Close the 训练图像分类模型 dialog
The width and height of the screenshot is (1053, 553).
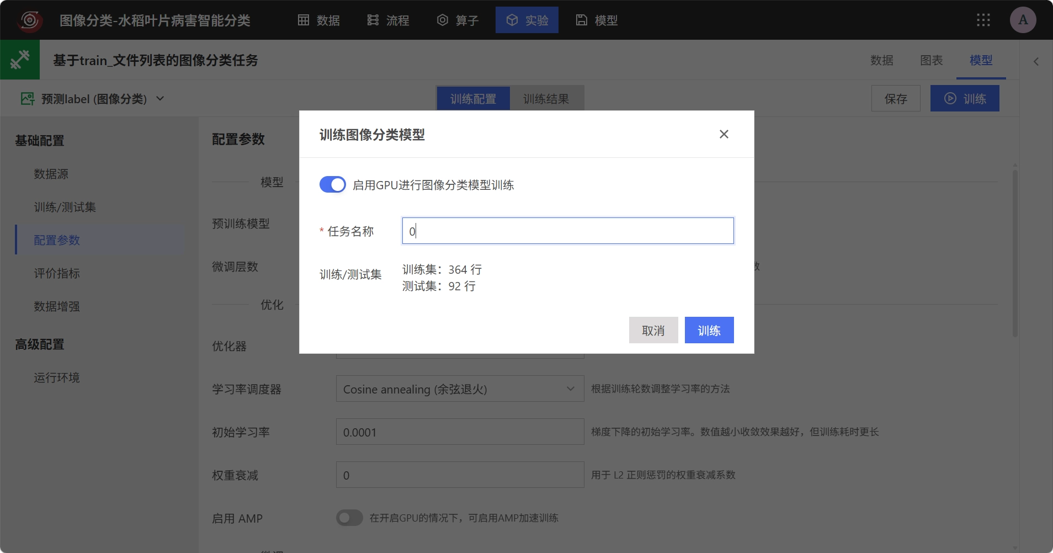[724, 134]
